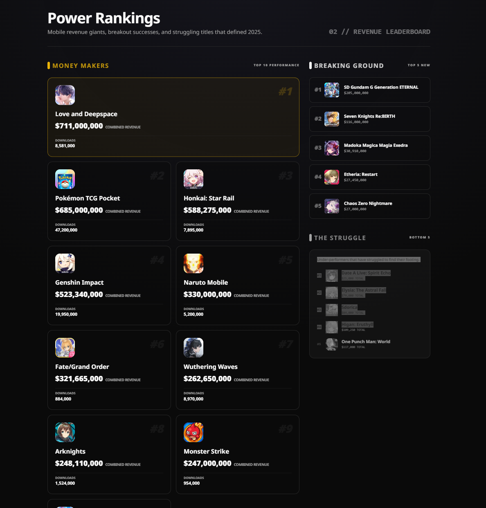
Task: Click the $321,665,000 revenue value
Action: [79, 379]
